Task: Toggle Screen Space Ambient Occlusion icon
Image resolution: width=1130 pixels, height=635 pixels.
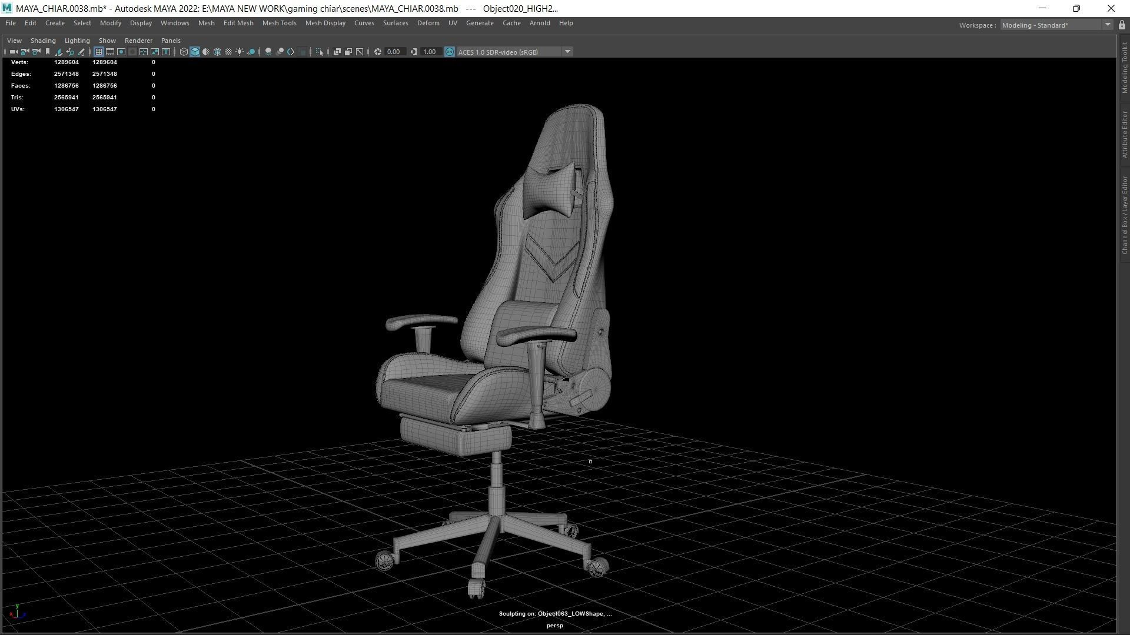Action: tap(268, 52)
